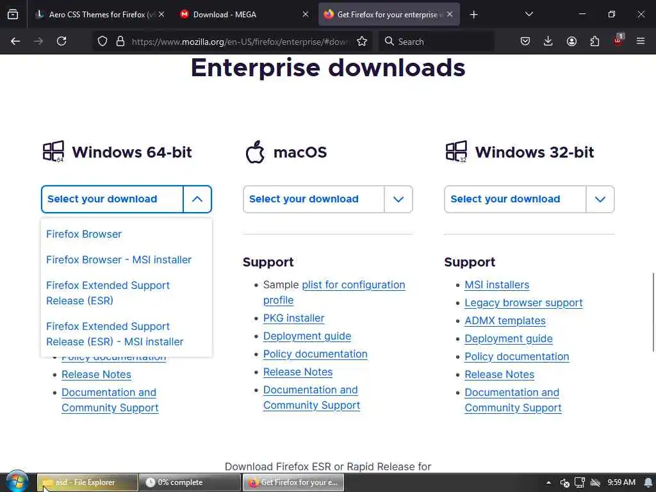Close the Aero CSS Themes tab
Image resolution: width=656 pixels, height=492 pixels.
[161, 14]
